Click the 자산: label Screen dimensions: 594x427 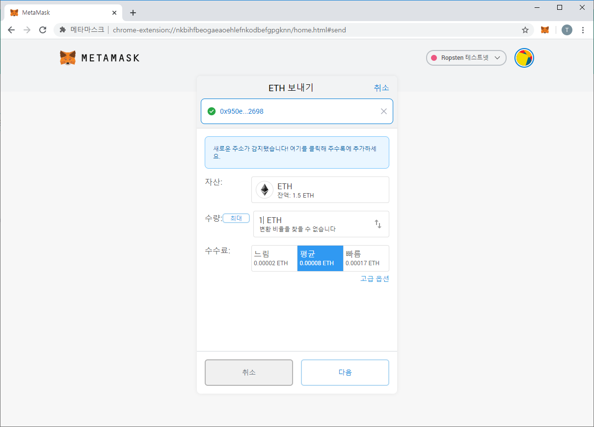214,182
